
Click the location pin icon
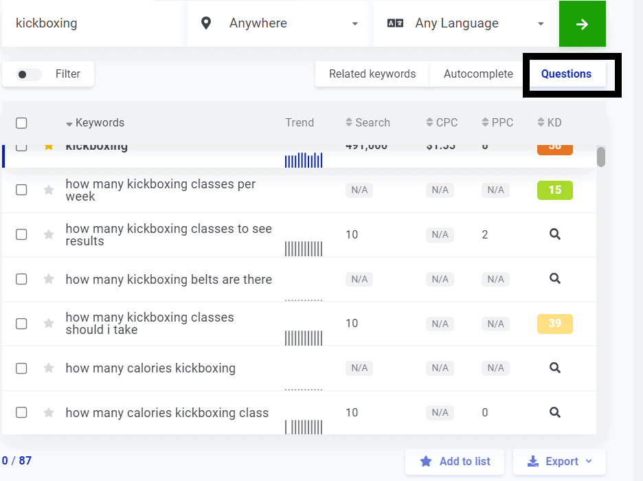206,23
